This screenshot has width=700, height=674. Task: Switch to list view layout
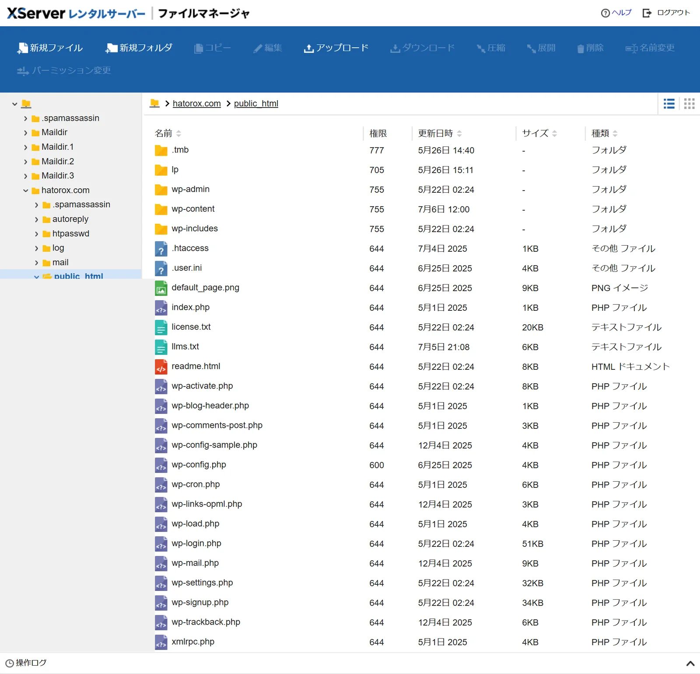coord(669,104)
